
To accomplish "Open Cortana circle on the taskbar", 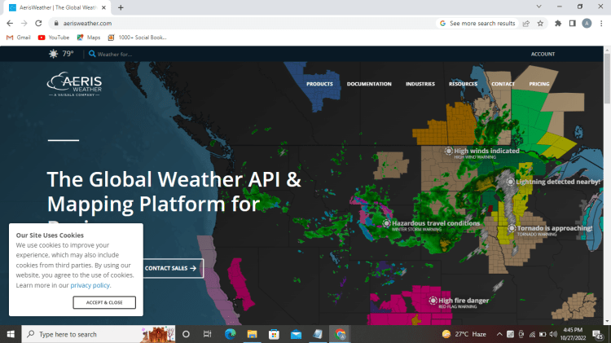I will [x=186, y=334].
